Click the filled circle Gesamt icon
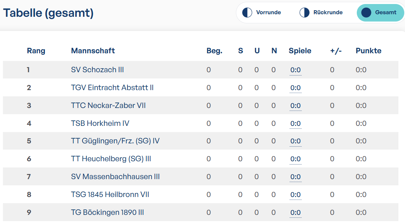405x224 pixels. [366, 12]
